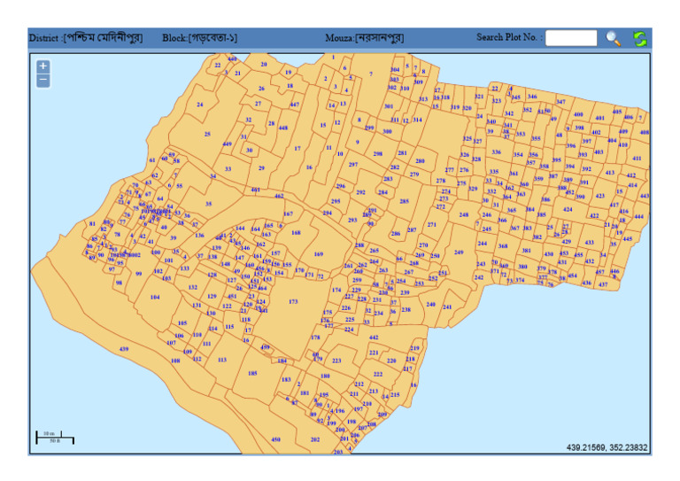Focus the Search Plot No. input field

click(x=571, y=38)
